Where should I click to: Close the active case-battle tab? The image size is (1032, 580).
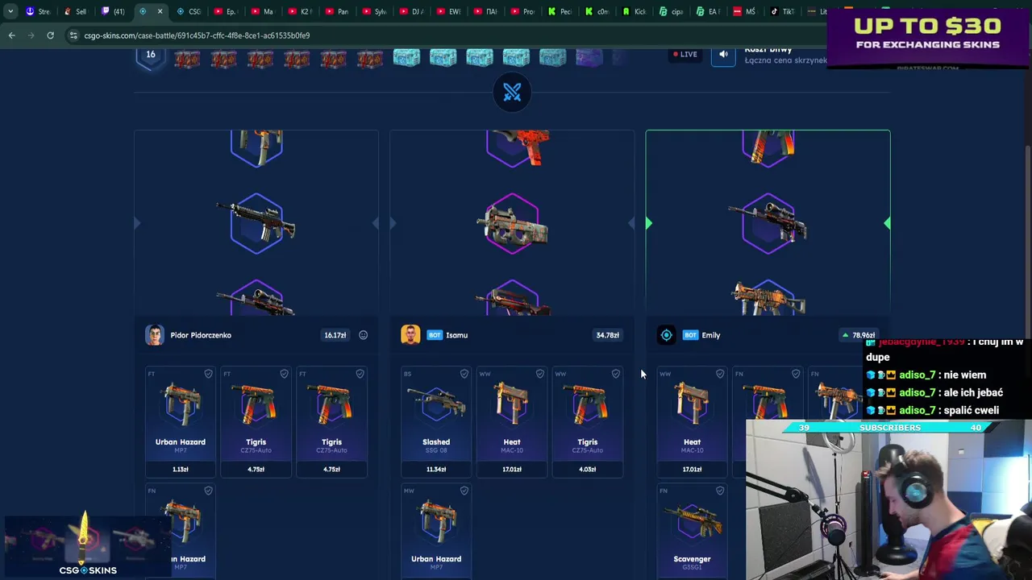coord(160,11)
